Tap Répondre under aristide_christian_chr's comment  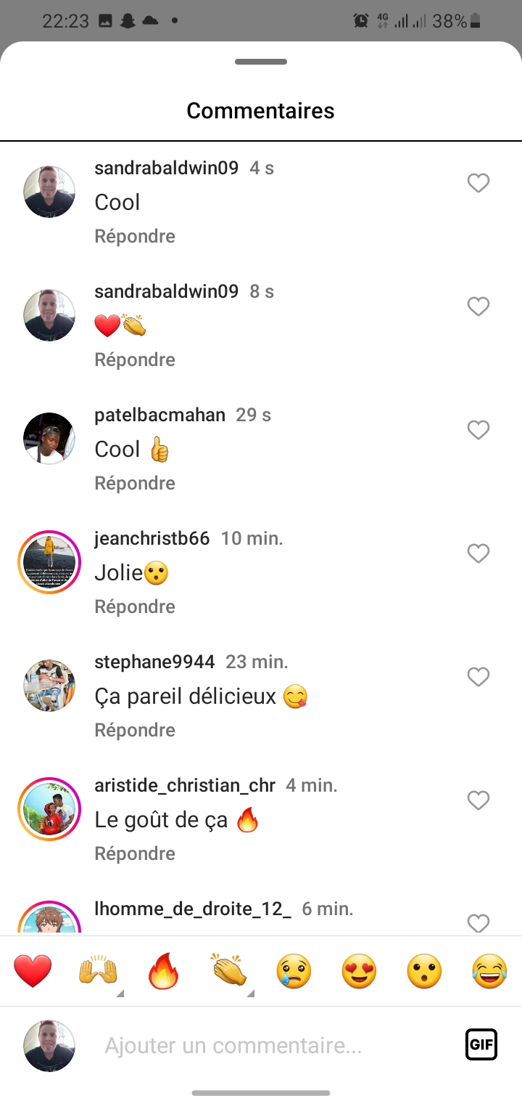pos(135,853)
